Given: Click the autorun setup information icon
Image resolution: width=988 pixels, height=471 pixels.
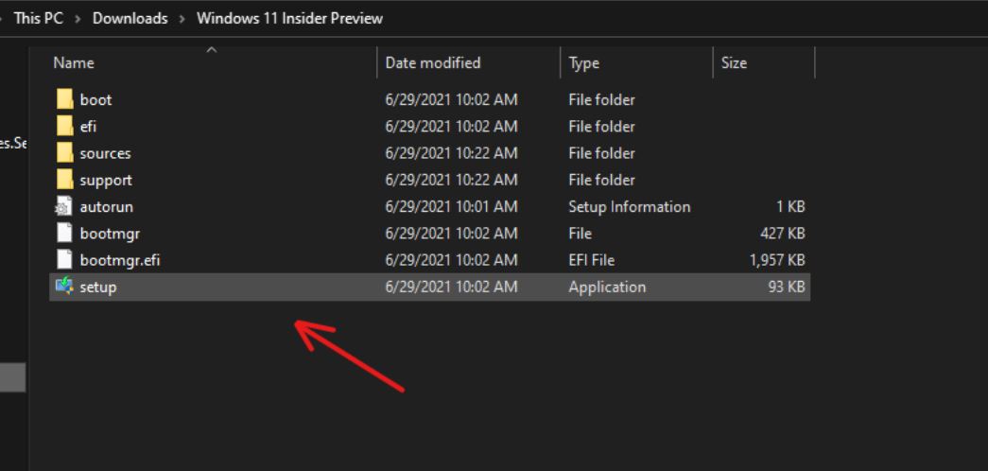Looking at the screenshot, I should click(64, 207).
